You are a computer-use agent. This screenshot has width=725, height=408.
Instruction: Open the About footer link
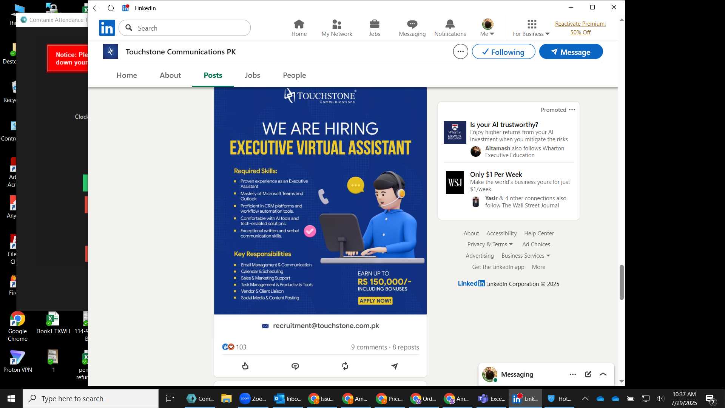tap(471, 233)
